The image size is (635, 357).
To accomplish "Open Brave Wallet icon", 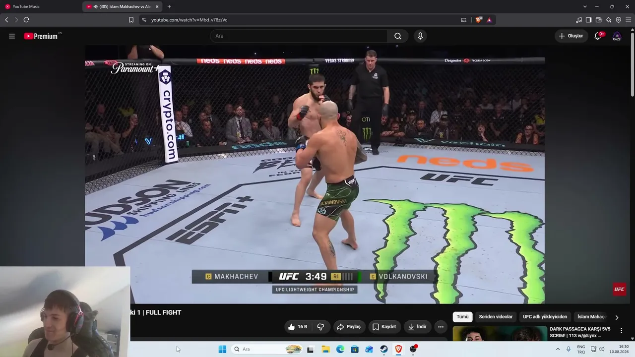I will click(x=599, y=20).
